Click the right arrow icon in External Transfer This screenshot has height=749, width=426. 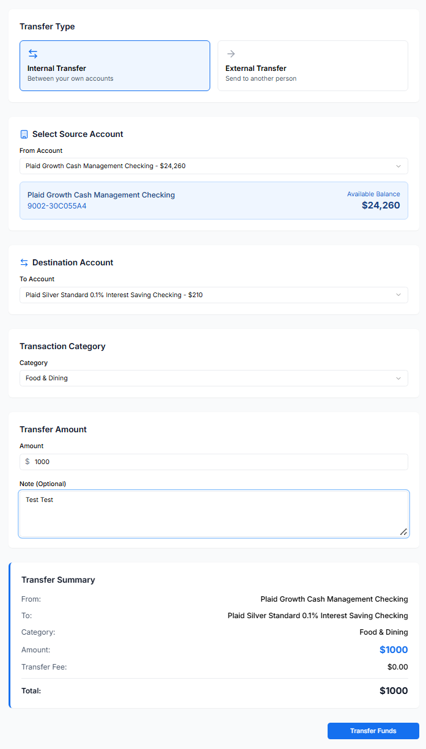click(x=231, y=54)
